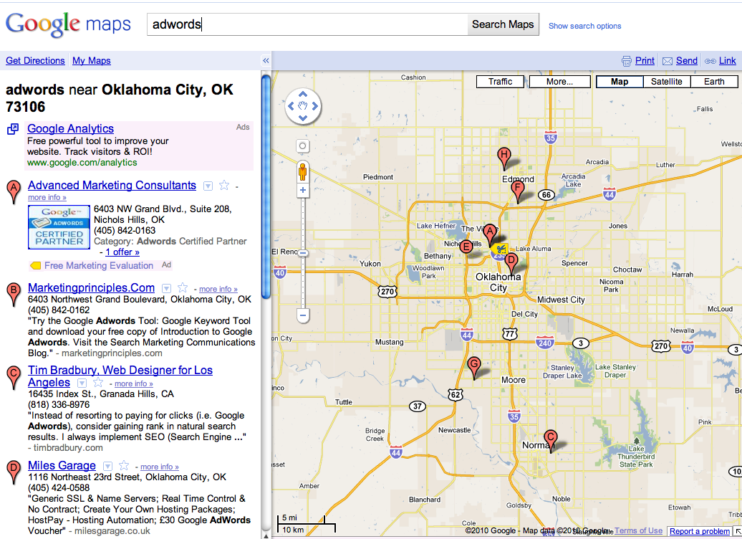Toggle the Traffic map overlay
The height and width of the screenshot is (539, 742).
click(x=500, y=82)
